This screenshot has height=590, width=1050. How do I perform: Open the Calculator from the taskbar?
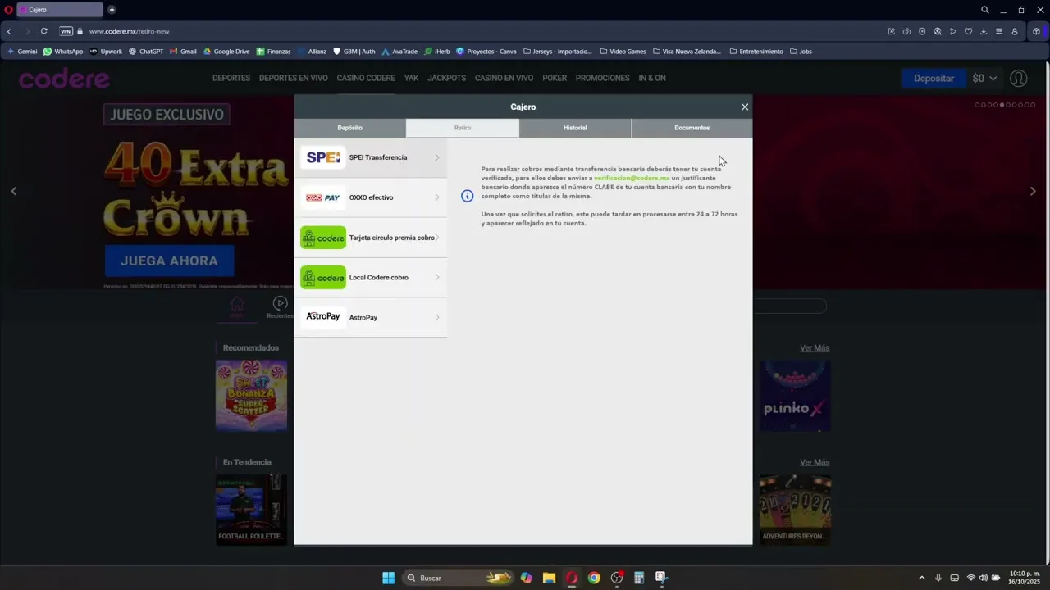click(639, 578)
